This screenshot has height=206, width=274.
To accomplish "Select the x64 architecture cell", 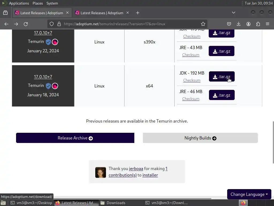I will point(149,86).
